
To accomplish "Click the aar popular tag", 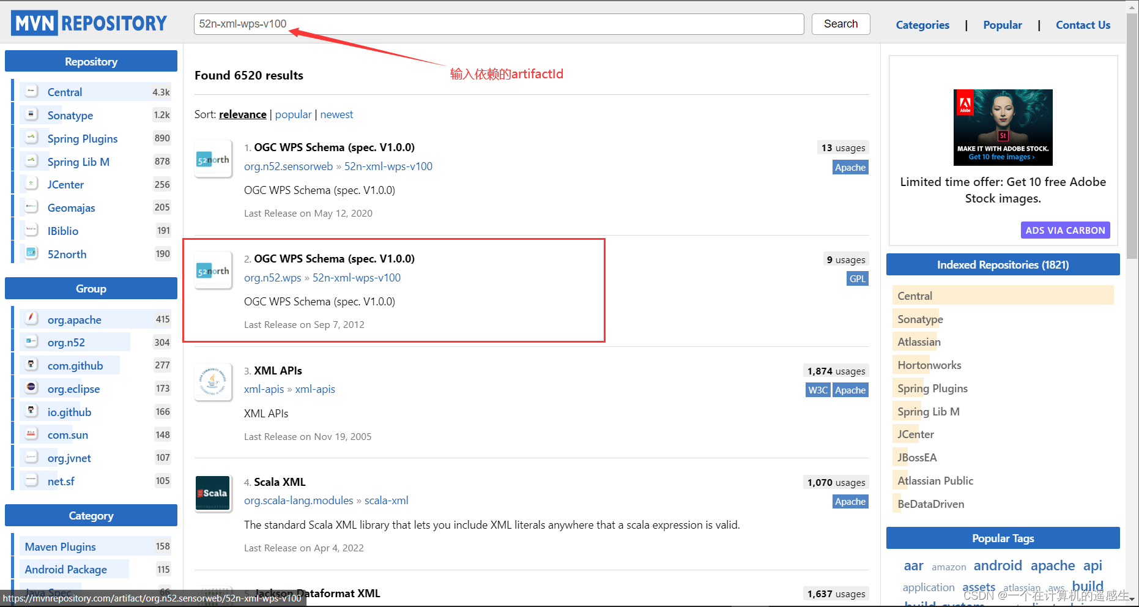I will (x=913, y=566).
